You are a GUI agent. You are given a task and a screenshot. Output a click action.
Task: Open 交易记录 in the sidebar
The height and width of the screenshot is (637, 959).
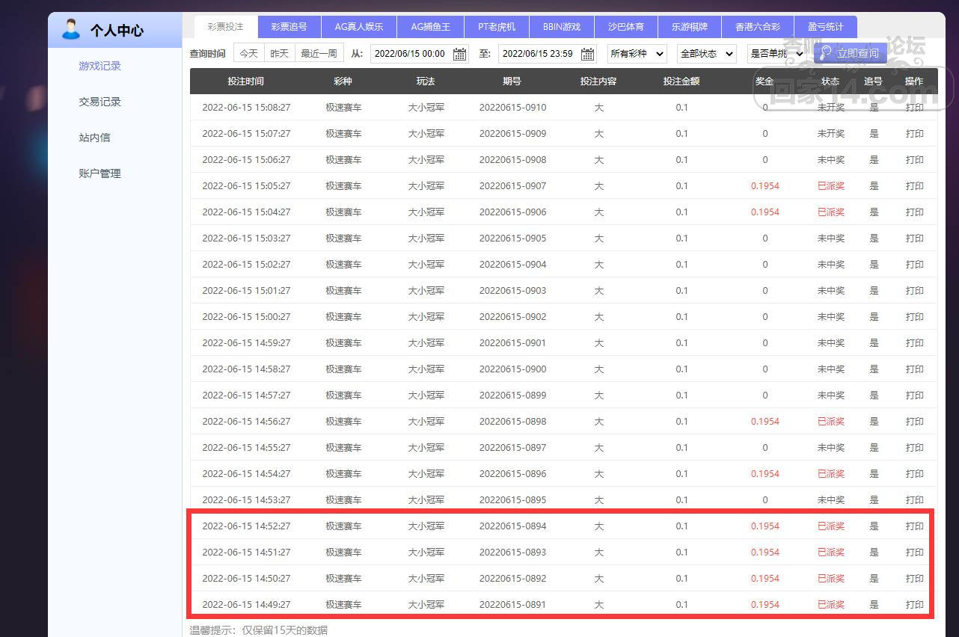(x=100, y=102)
